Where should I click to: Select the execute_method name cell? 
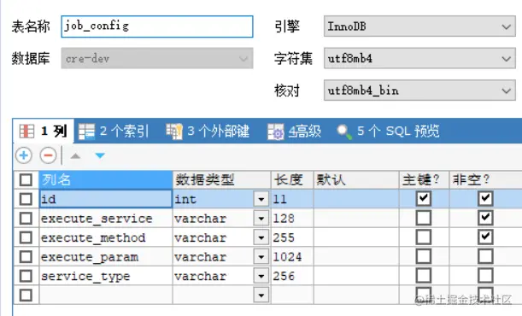click(106, 237)
